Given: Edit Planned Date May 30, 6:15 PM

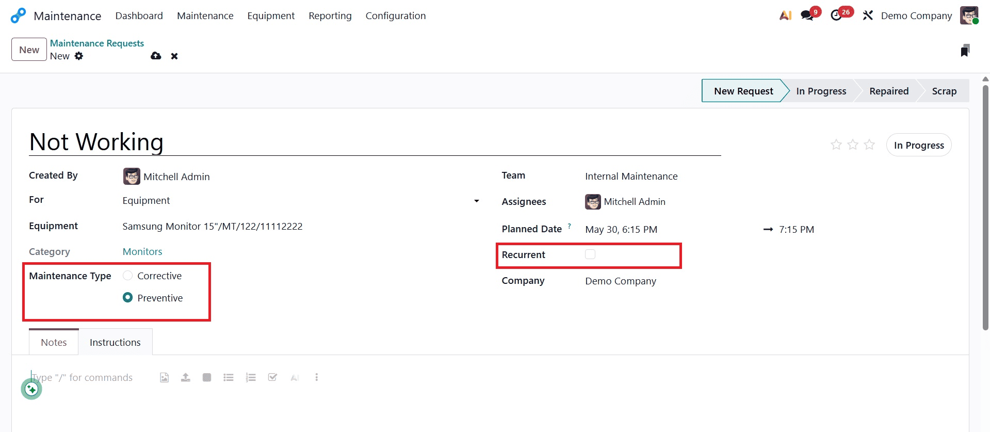Looking at the screenshot, I should pyautogui.click(x=621, y=229).
